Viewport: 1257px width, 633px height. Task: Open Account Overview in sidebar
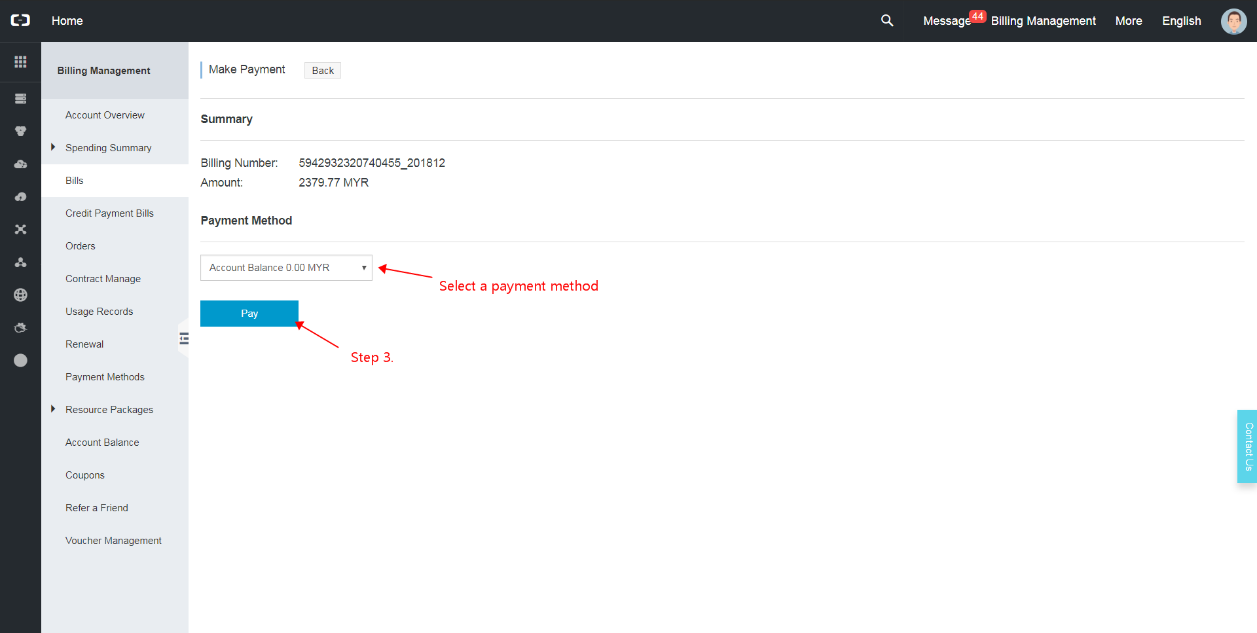[x=105, y=115]
